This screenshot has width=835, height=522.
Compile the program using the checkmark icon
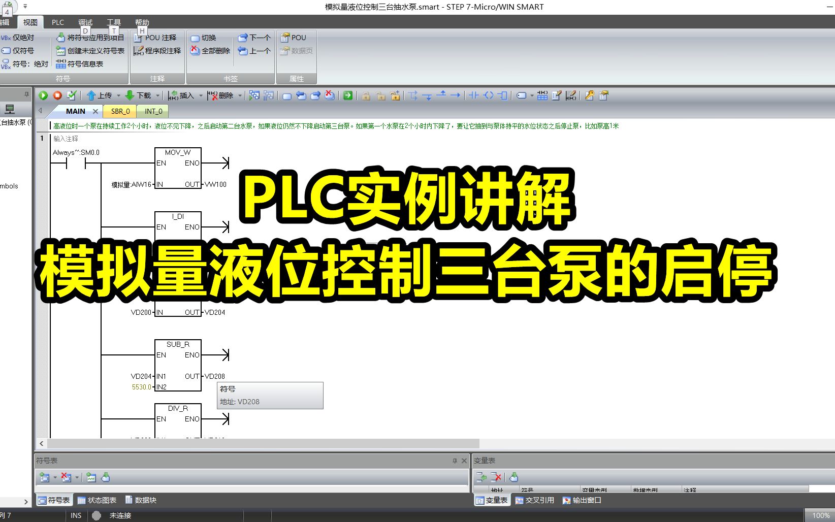coord(72,95)
